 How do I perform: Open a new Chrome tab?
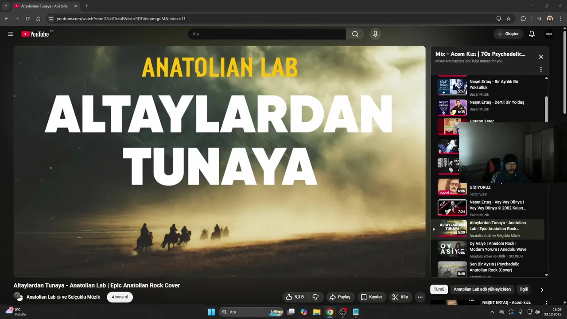[86, 6]
